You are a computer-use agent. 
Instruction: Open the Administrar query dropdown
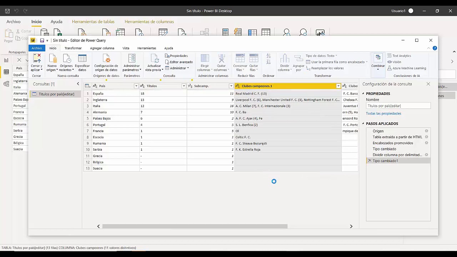point(177,68)
